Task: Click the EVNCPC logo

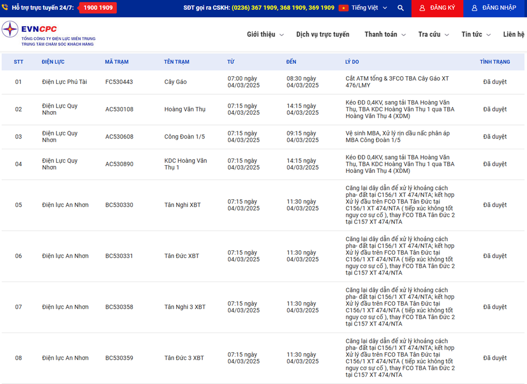Action: (49, 34)
